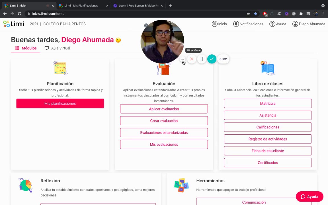Click the Mis planificaciones button
Viewport: 328px width, 205px height.
[60, 103]
